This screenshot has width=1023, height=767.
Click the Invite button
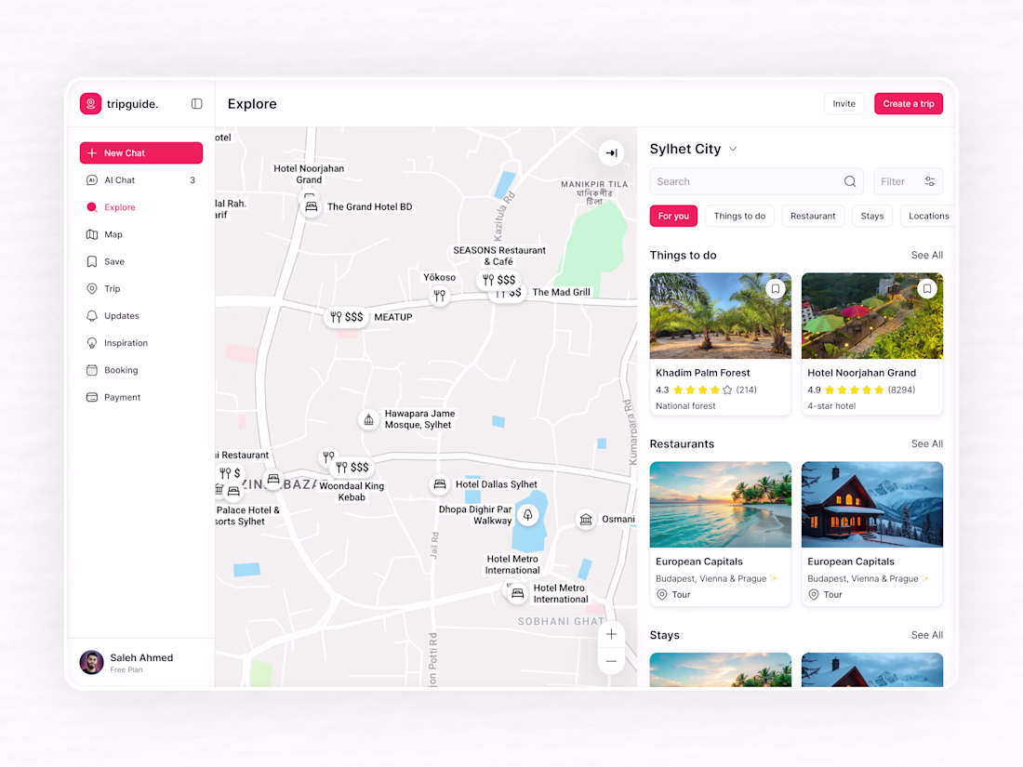[x=844, y=104]
